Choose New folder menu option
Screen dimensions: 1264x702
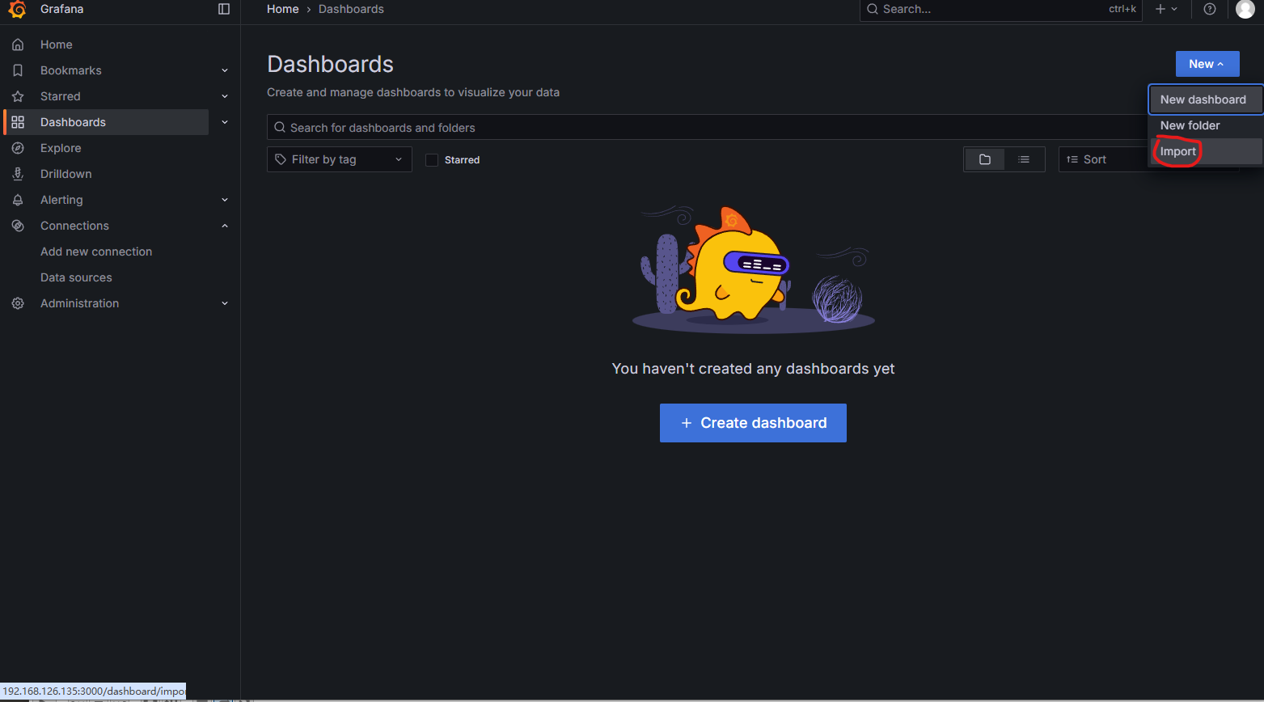[x=1190, y=125]
